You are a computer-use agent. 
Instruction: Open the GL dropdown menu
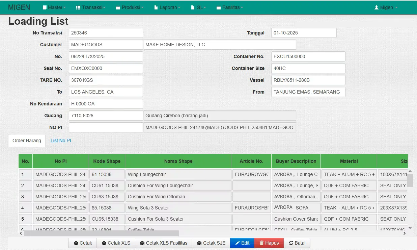(198, 7)
